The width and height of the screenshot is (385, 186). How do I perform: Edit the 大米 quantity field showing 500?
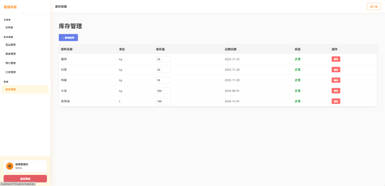click(163, 91)
